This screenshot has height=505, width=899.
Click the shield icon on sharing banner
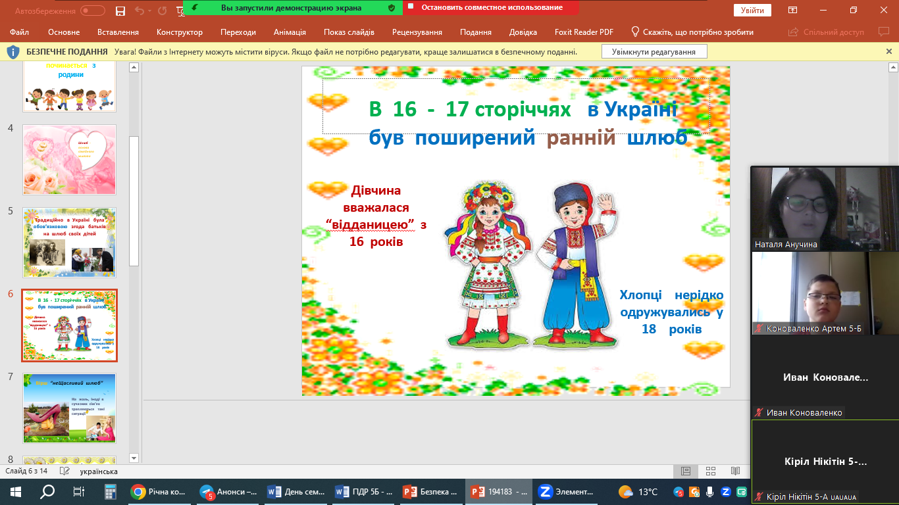click(x=392, y=8)
